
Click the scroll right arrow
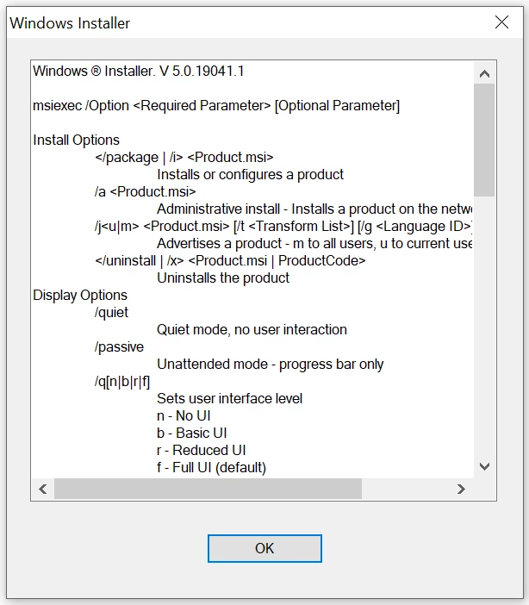[461, 489]
